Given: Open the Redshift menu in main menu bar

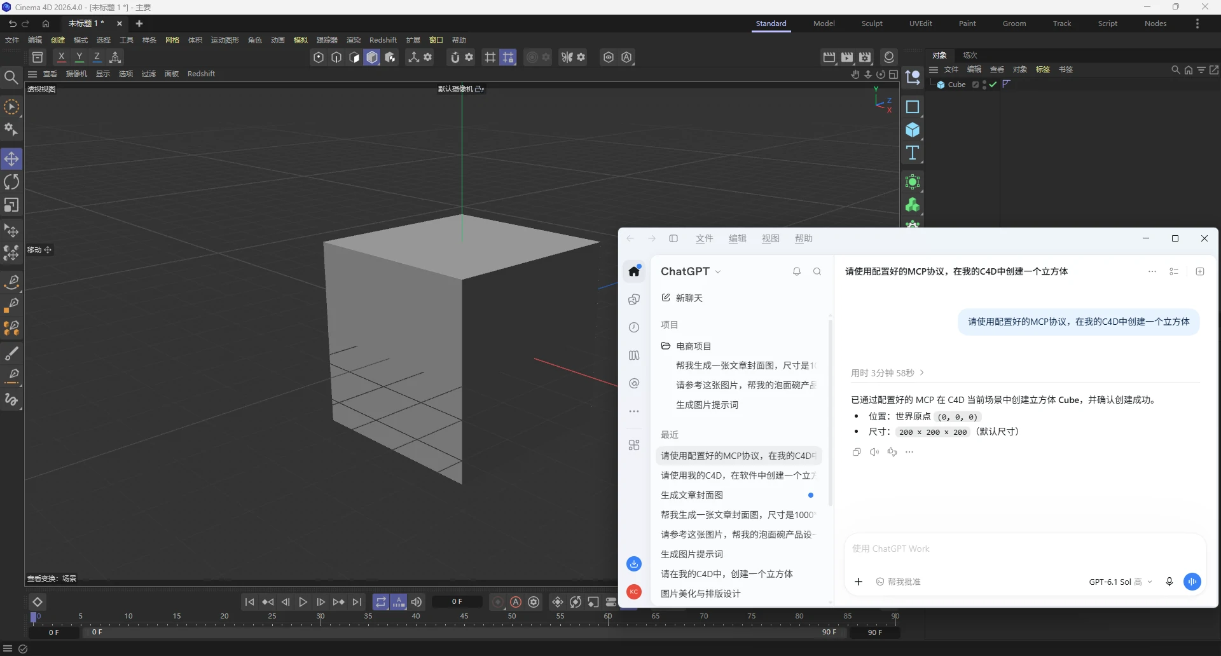Looking at the screenshot, I should (x=383, y=40).
